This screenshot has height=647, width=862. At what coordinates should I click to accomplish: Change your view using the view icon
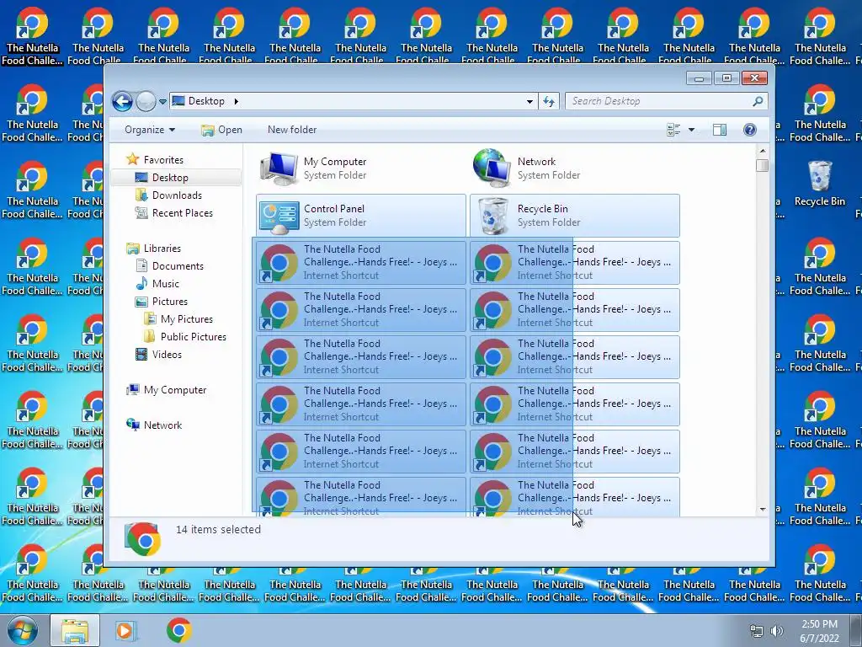tap(673, 130)
